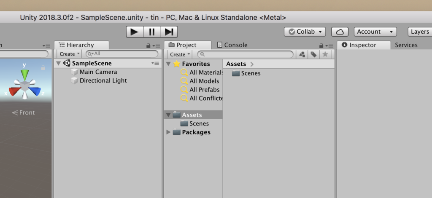The width and height of the screenshot is (432, 198).
Task: Collapse the SampleScene foldout arrow
Action: (x=58, y=64)
